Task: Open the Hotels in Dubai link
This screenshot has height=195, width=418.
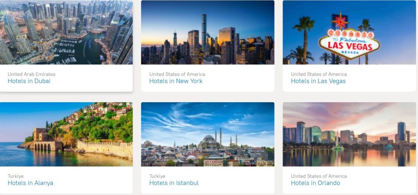Action: (x=29, y=81)
